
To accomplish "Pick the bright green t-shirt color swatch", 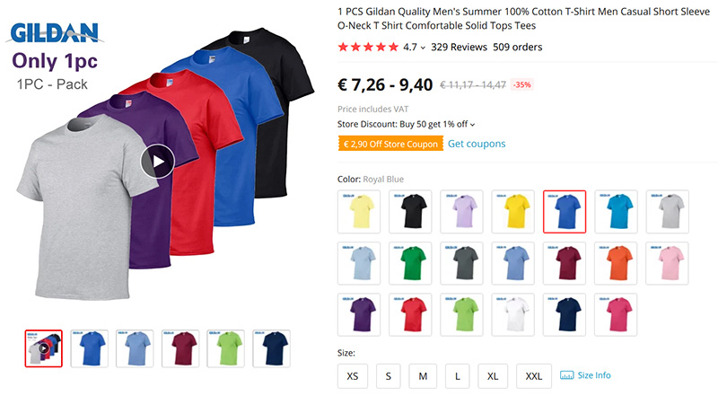I will (x=461, y=315).
